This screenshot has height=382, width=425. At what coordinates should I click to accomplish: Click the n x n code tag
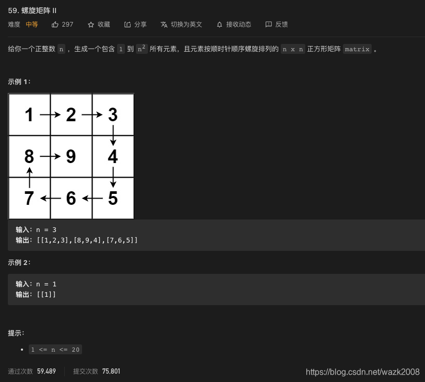tap(293, 49)
